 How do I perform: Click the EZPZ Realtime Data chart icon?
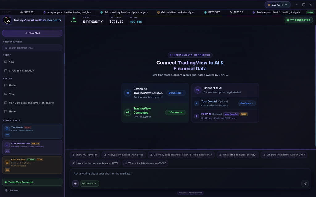pos(7,145)
